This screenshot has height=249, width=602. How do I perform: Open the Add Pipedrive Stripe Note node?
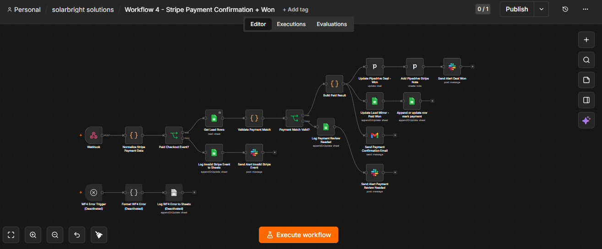(415, 67)
